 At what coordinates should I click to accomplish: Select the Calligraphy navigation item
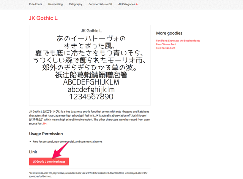[76, 4]
